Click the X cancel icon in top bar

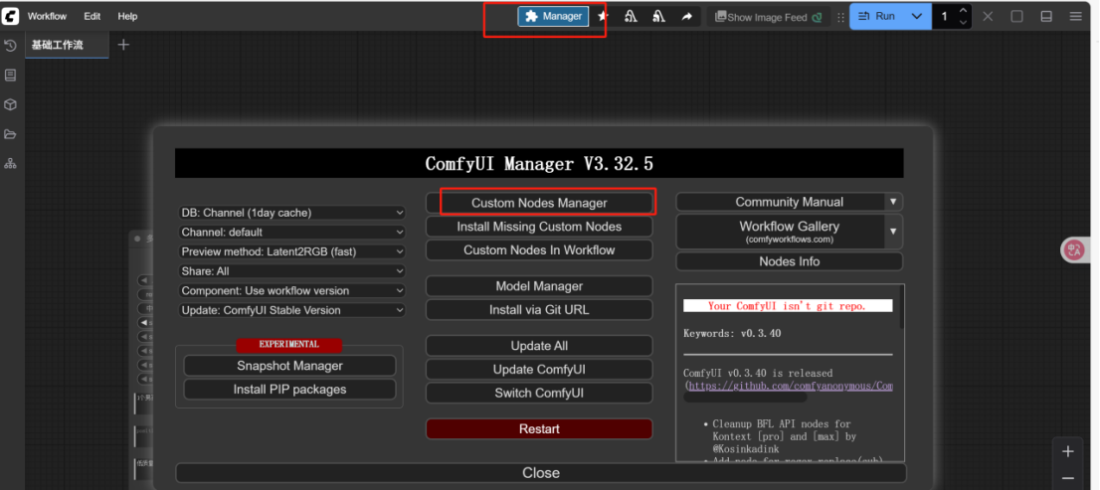click(988, 16)
